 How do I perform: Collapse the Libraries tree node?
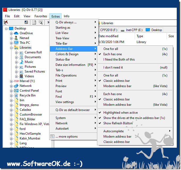[x=11, y=48]
